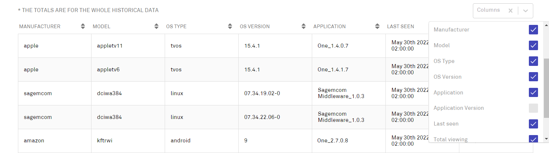This screenshot has width=549, height=153.
Task: Sort by Application column arrows
Action: (377, 26)
